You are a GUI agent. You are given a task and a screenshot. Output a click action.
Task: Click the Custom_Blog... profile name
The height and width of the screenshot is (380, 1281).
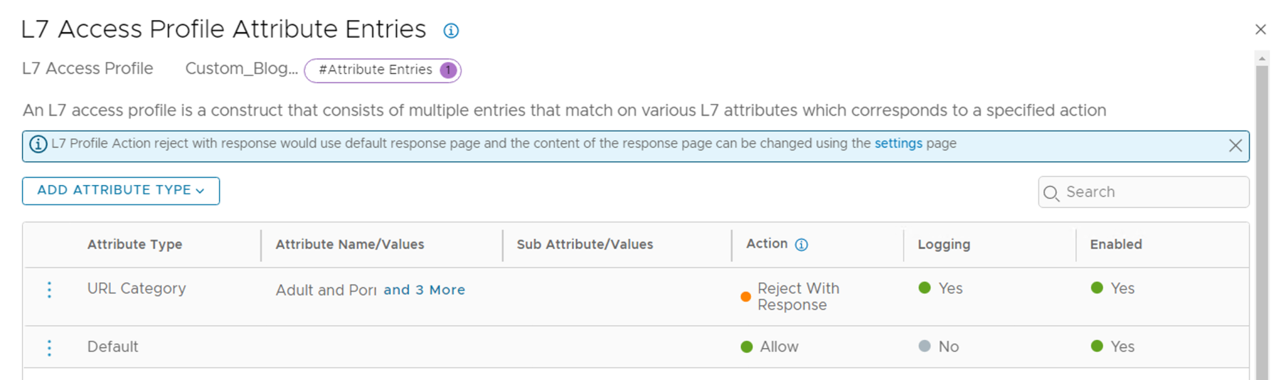(241, 68)
